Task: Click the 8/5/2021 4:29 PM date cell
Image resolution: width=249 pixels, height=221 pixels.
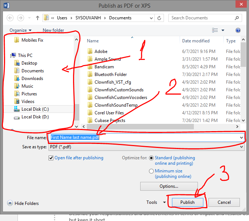Action: pyautogui.click(x=199, y=67)
